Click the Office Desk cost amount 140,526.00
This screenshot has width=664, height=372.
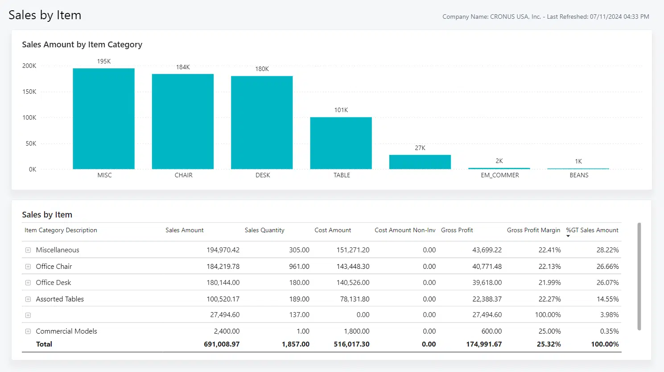point(353,283)
